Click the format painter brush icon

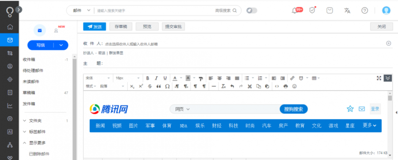point(201,78)
